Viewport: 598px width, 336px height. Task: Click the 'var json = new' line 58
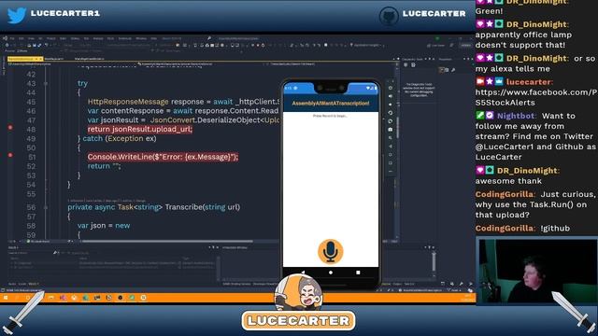click(x=104, y=226)
